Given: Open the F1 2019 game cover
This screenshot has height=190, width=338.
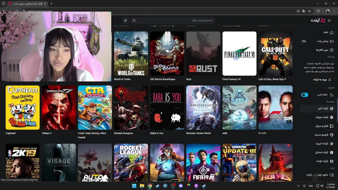Looking at the screenshot, I should (x=276, y=108).
